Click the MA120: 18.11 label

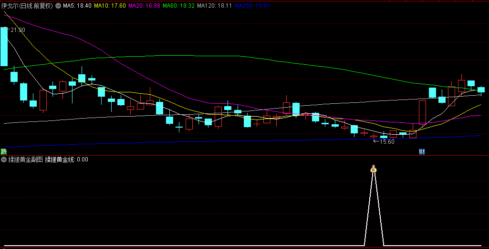pyautogui.click(x=215, y=6)
